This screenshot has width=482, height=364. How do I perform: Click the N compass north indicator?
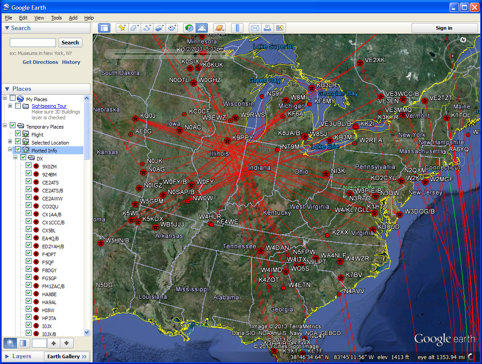tap(463, 39)
